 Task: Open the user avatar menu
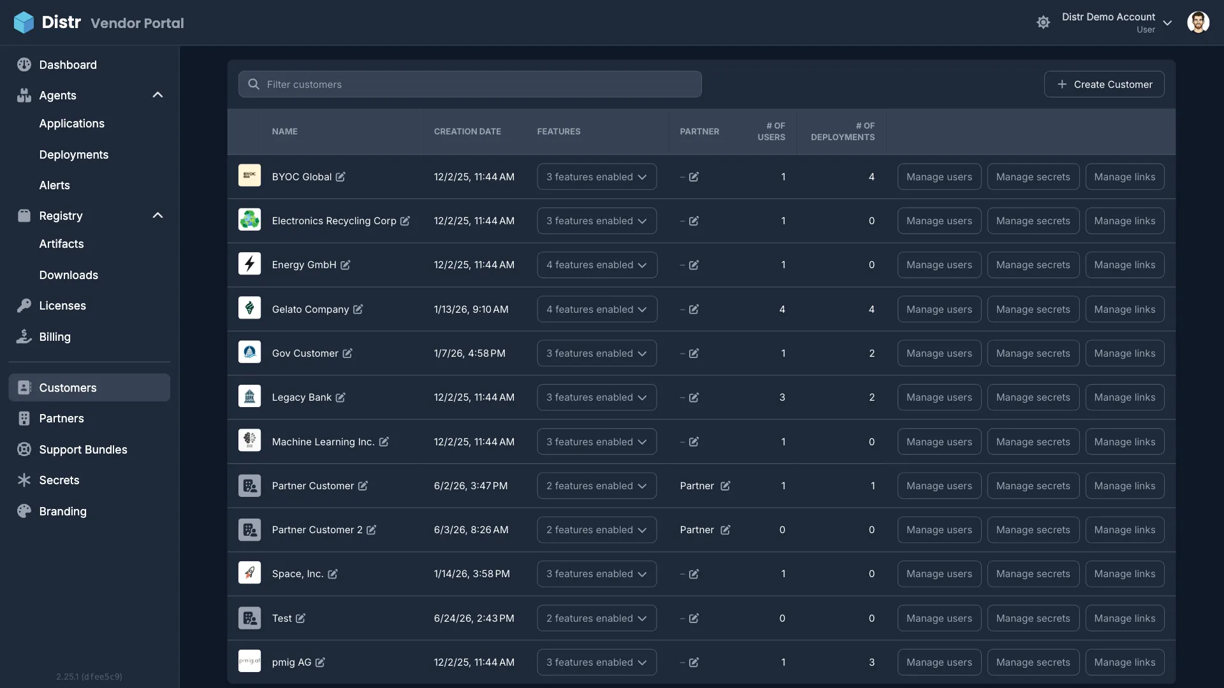click(1198, 22)
